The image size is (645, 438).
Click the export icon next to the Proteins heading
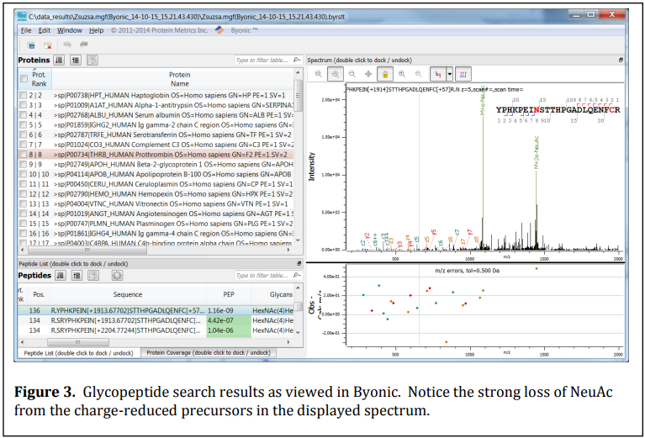pyautogui.click(x=93, y=60)
